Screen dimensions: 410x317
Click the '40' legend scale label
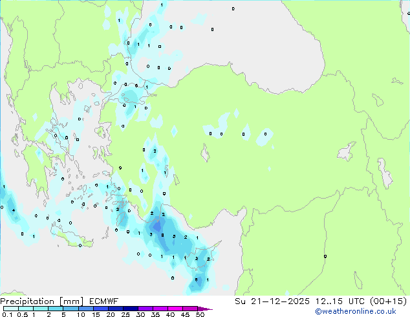170,314
